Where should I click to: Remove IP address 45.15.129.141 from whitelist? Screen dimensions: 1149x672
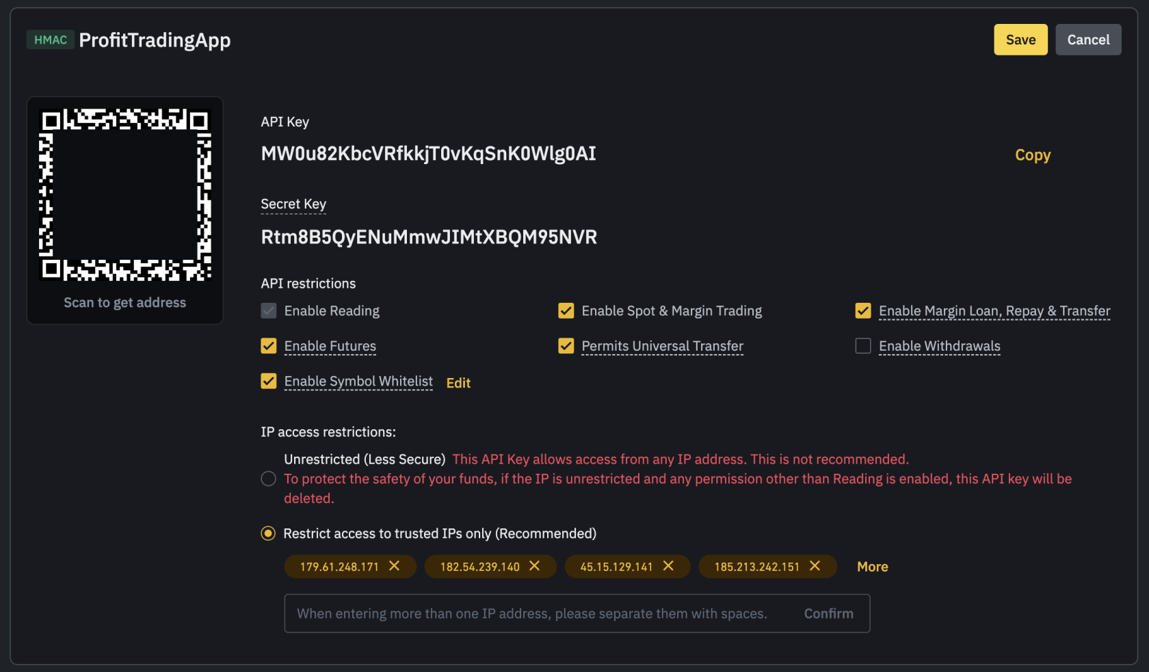point(668,566)
